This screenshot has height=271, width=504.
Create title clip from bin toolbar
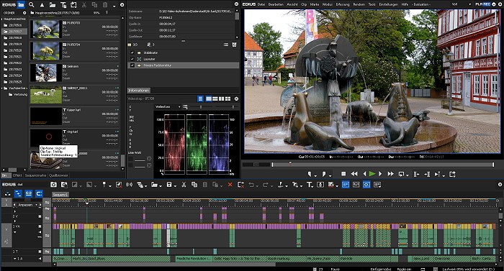coord(63,5)
